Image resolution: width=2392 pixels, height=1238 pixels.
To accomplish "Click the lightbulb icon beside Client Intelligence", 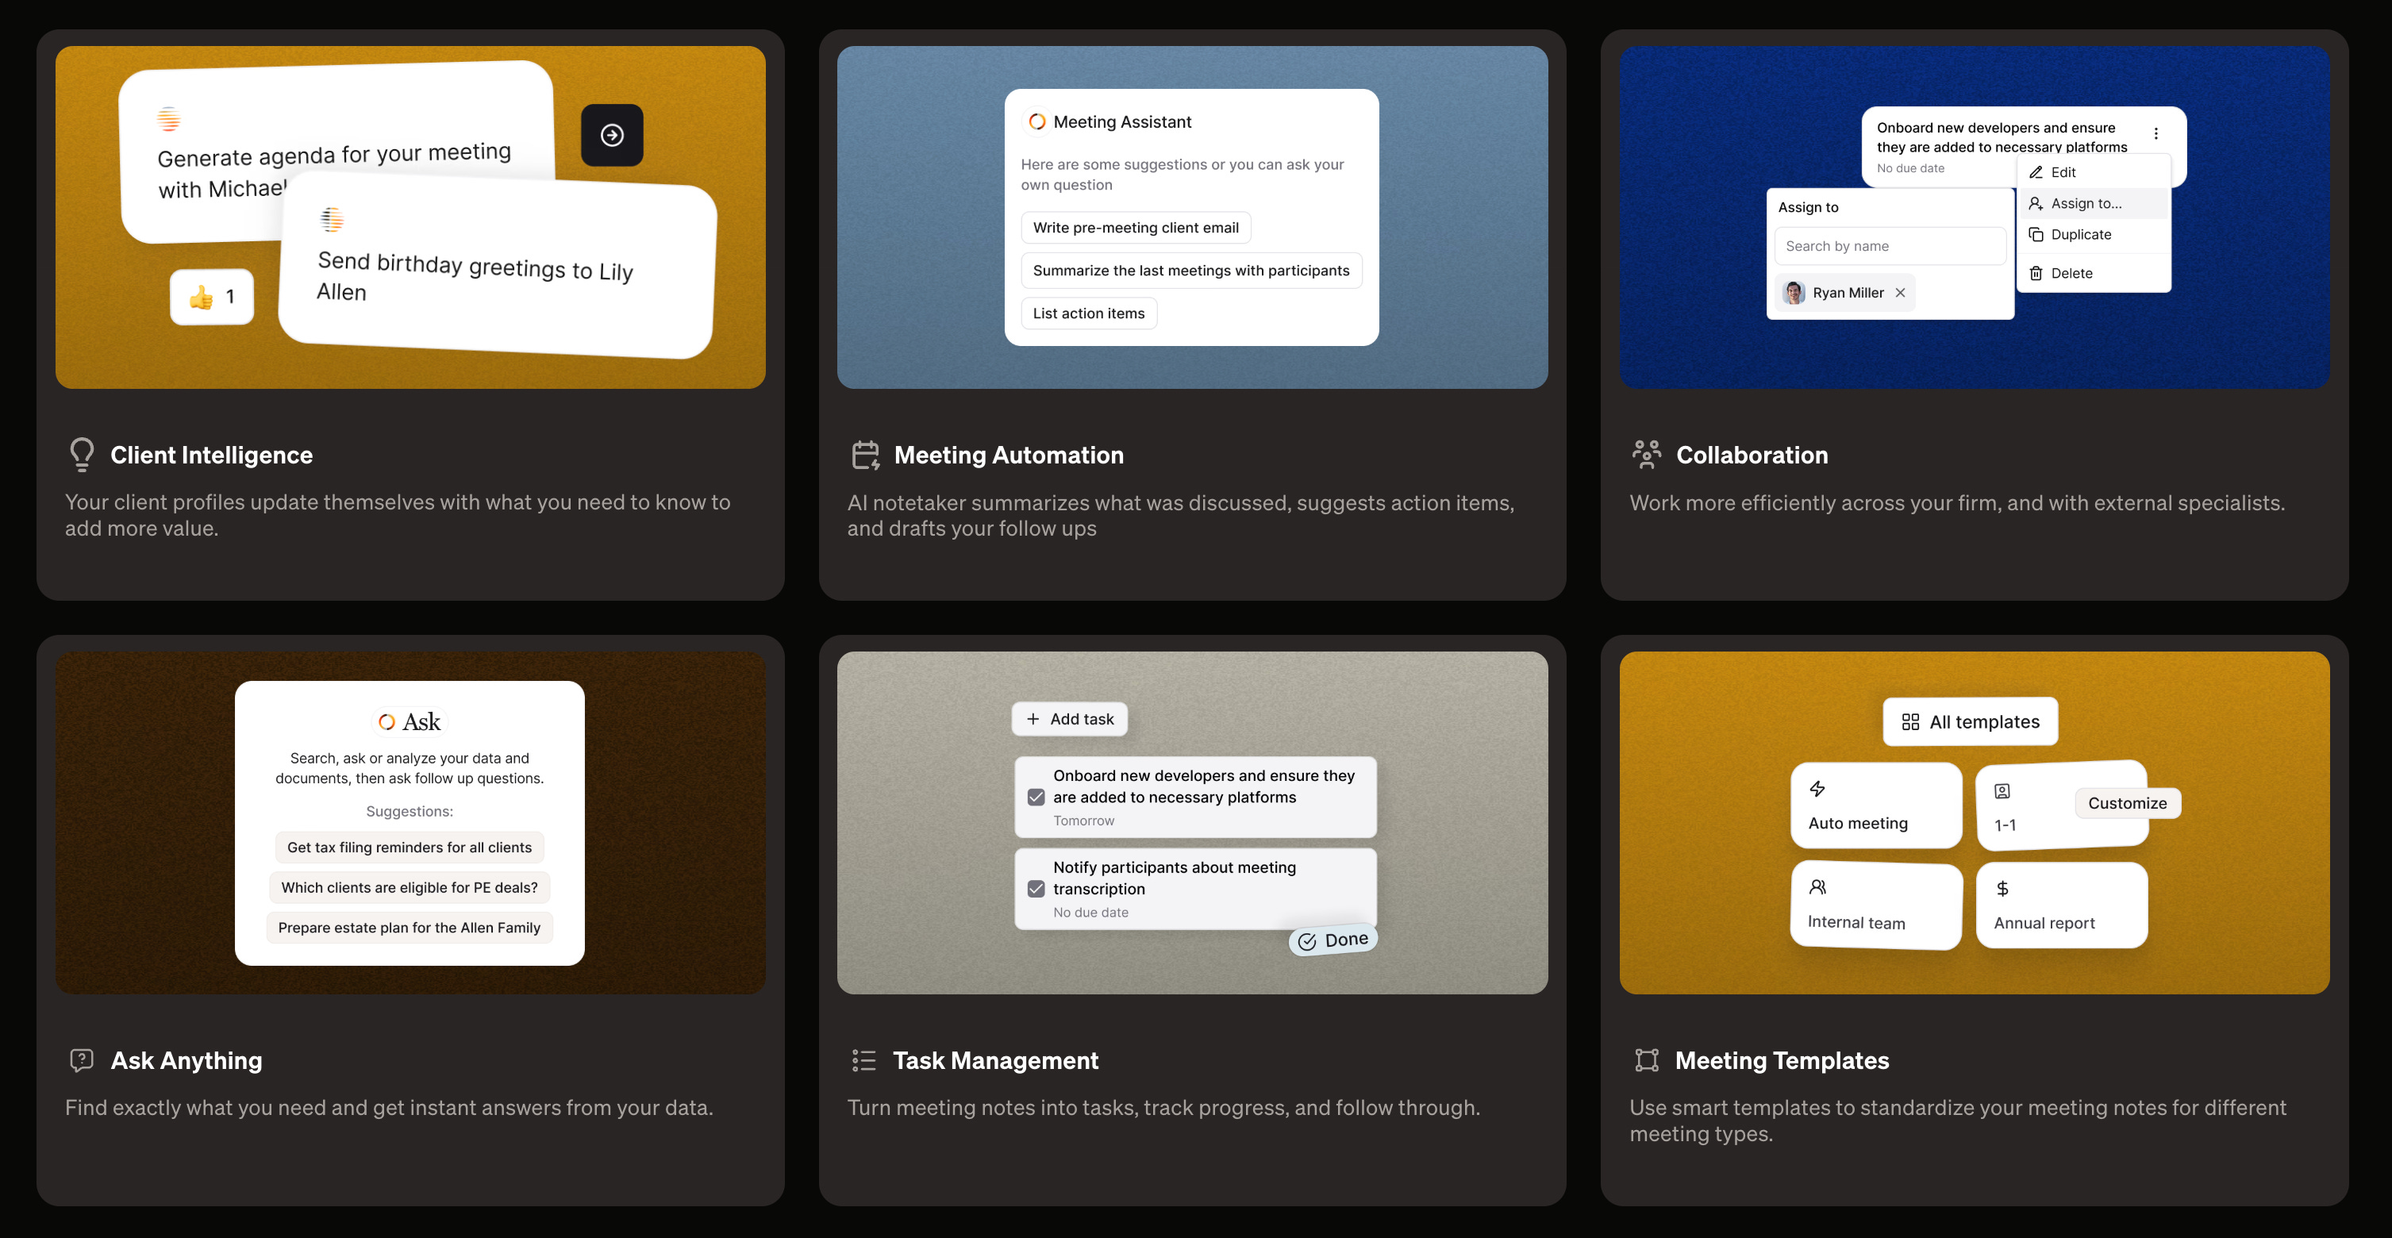I will [x=82, y=454].
